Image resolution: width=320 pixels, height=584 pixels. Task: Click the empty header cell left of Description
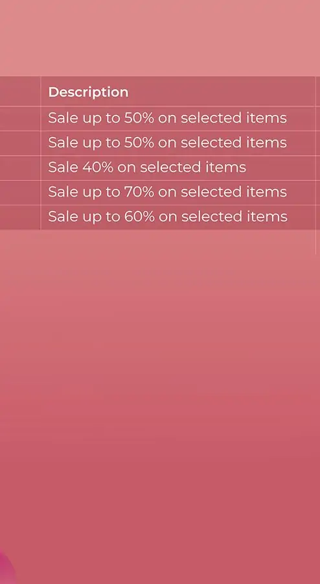[20, 91]
